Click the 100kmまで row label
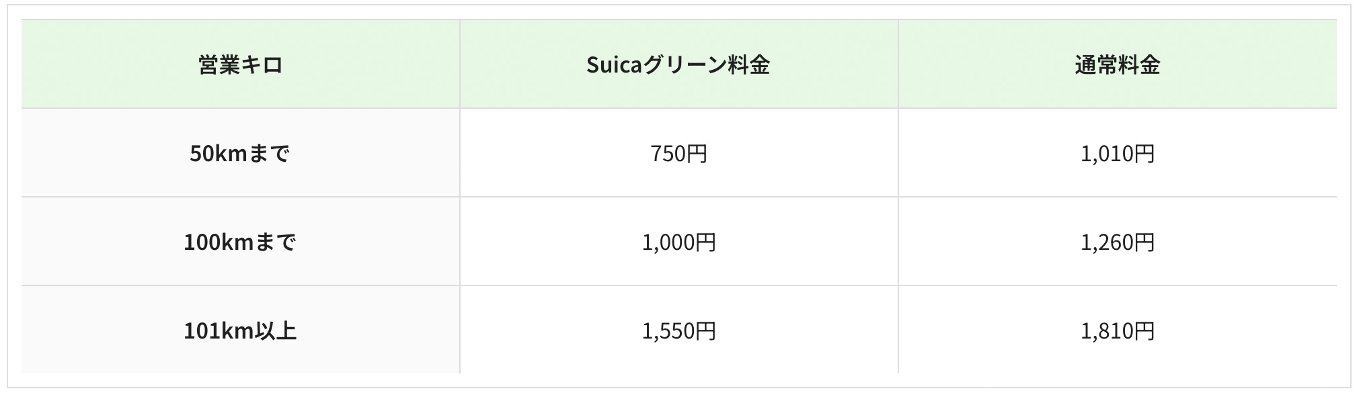Image resolution: width=1361 pixels, height=399 pixels. pyautogui.click(x=240, y=242)
